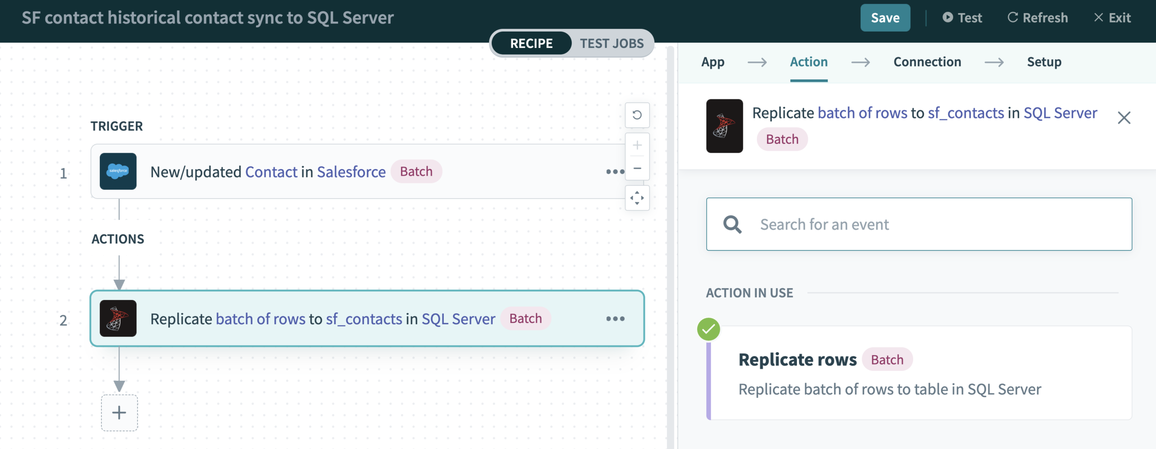The height and width of the screenshot is (449, 1156).
Task: Click the Batch badge in panel header
Action: click(782, 139)
